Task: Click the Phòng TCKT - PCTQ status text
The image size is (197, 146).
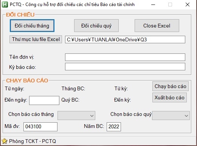Action: (x=33, y=141)
